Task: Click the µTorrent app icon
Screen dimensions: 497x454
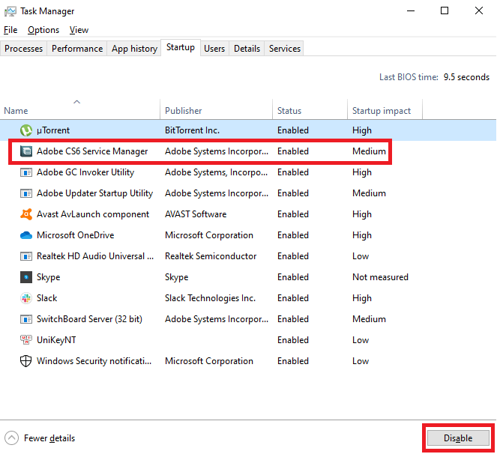Action: 26,130
